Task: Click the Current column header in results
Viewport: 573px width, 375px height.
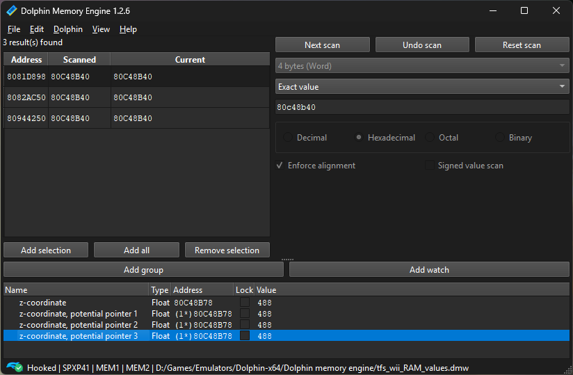Action: tap(190, 60)
